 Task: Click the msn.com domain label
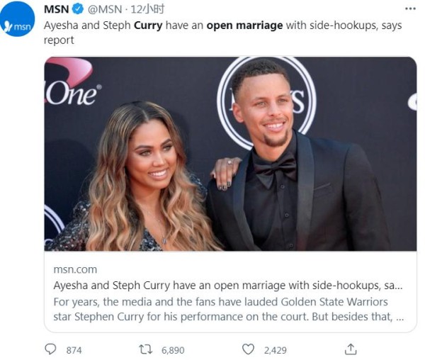[x=75, y=269]
